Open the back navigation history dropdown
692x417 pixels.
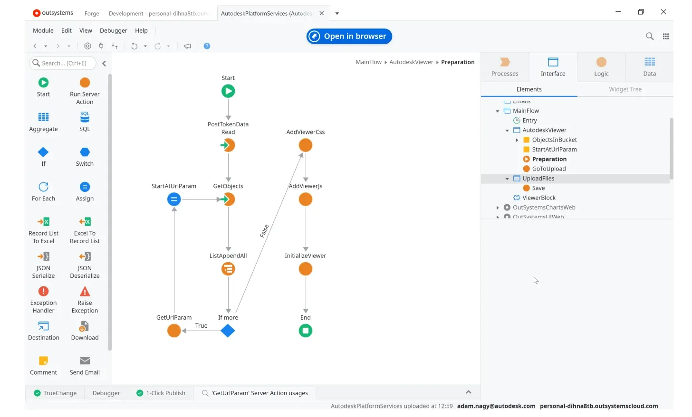(x=46, y=46)
